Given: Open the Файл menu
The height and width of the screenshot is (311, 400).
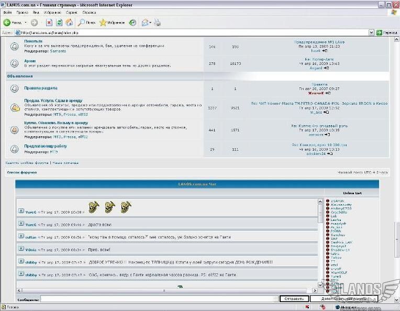Looking at the screenshot, I should tap(7, 12).
